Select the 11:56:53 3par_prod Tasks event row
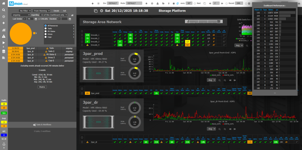 tap(42, 48)
